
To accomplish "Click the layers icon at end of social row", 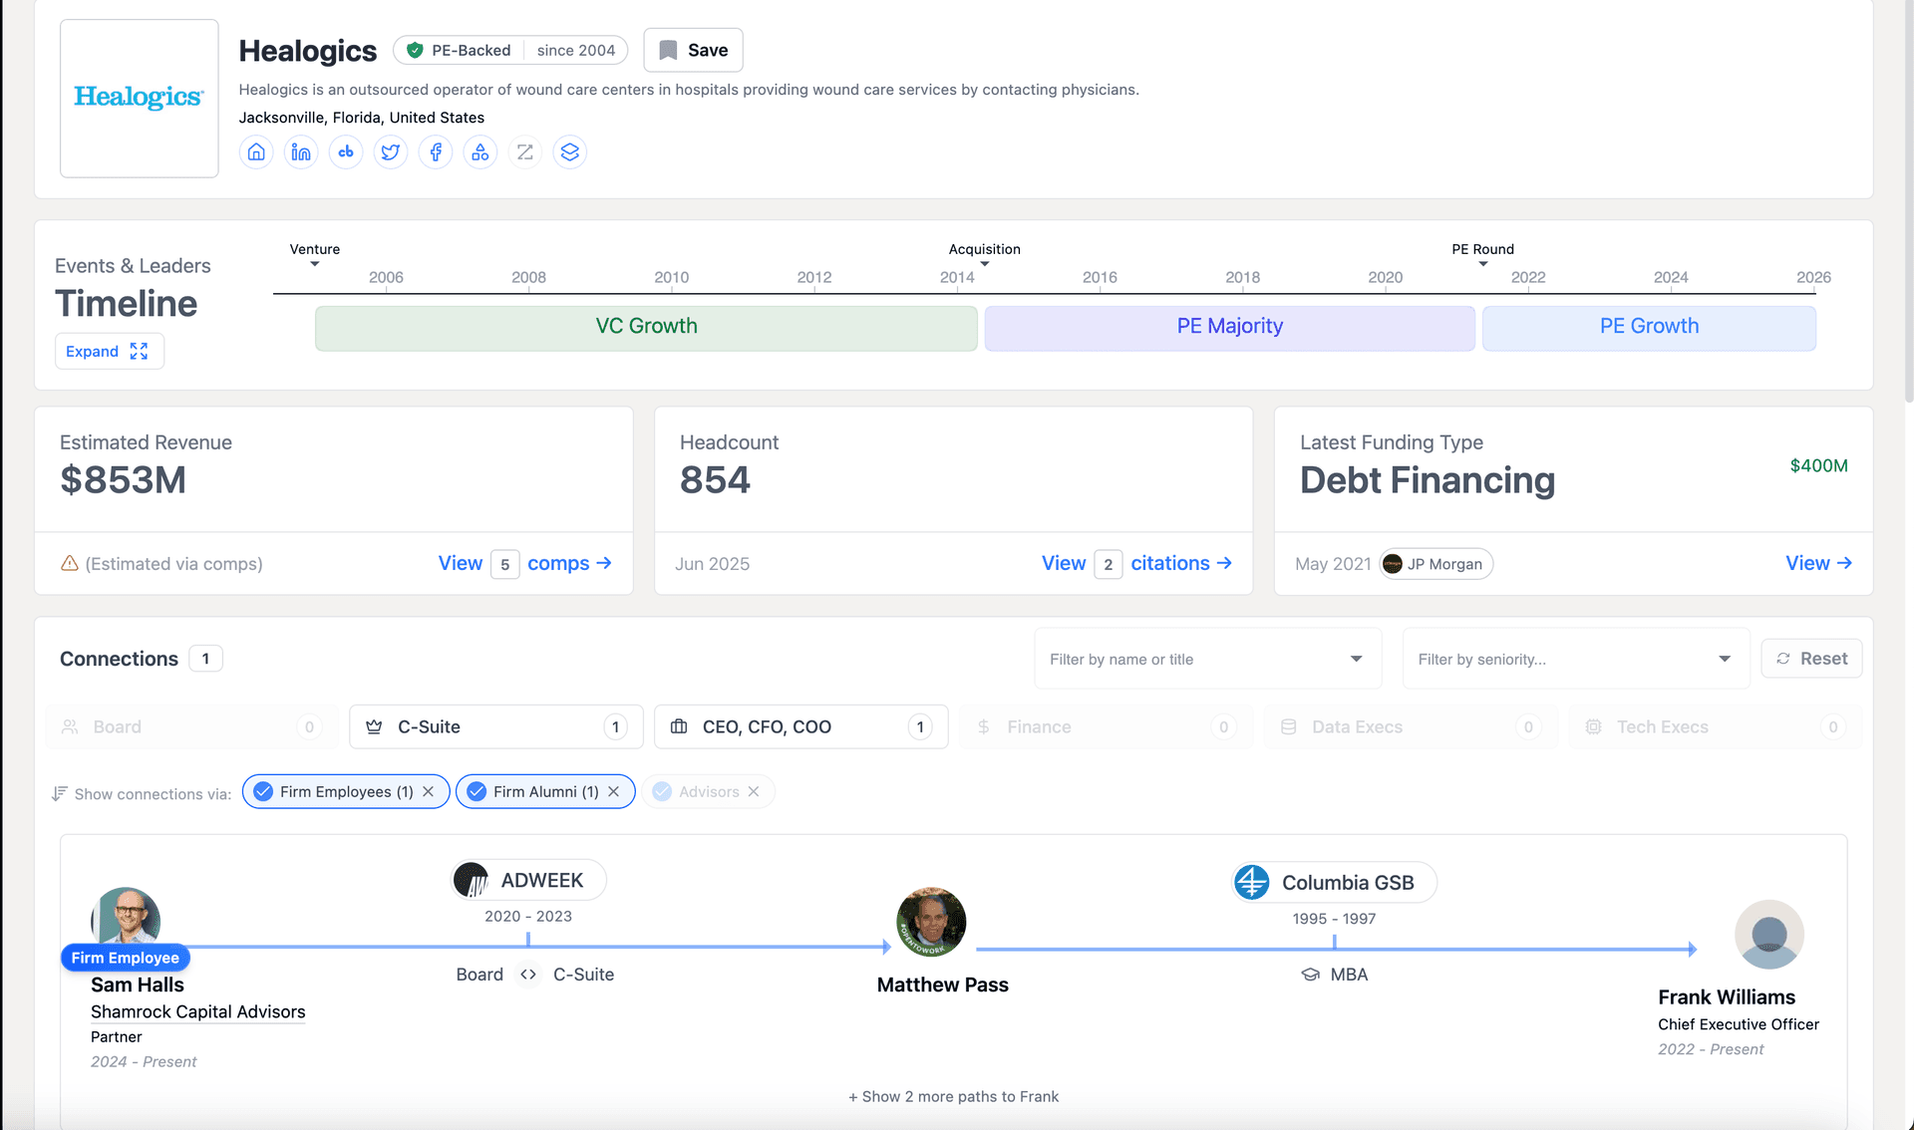I will 570,151.
